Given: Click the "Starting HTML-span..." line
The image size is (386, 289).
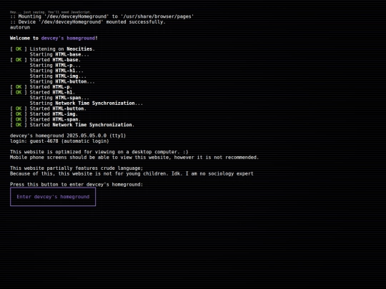Looking at the screenshot, I should [x=59, y=98].
